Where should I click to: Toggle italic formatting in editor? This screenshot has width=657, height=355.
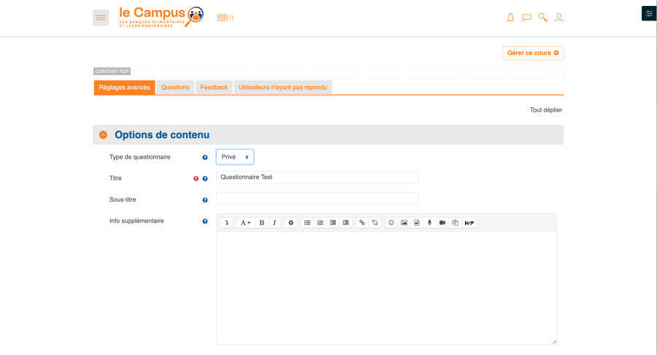click(274, 223)
